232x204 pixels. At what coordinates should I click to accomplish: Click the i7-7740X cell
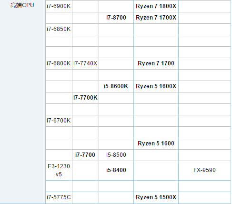85,63
